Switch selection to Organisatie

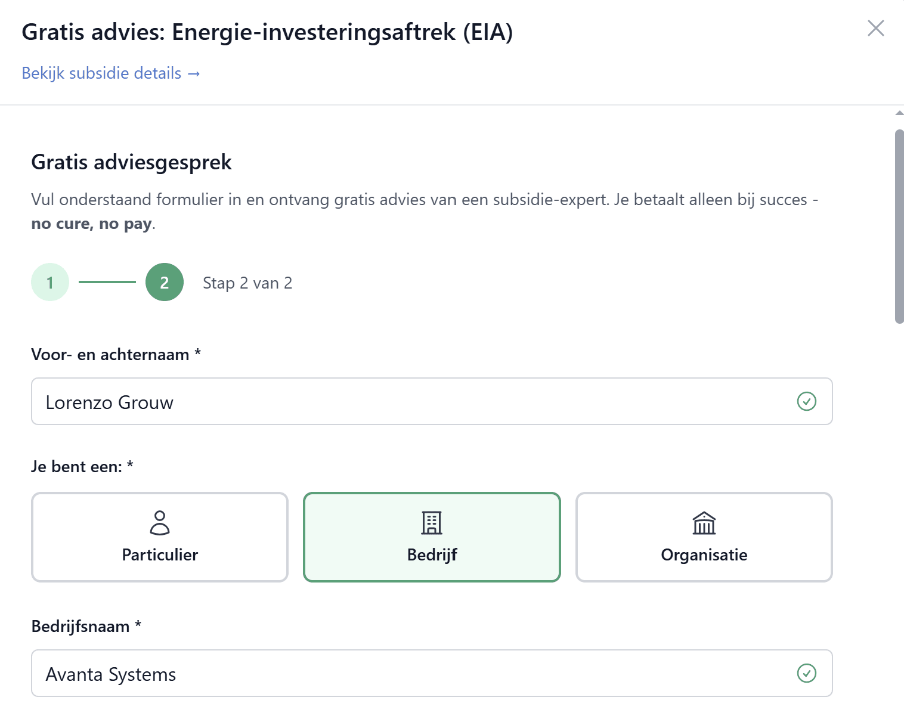(x=704, y=537)
